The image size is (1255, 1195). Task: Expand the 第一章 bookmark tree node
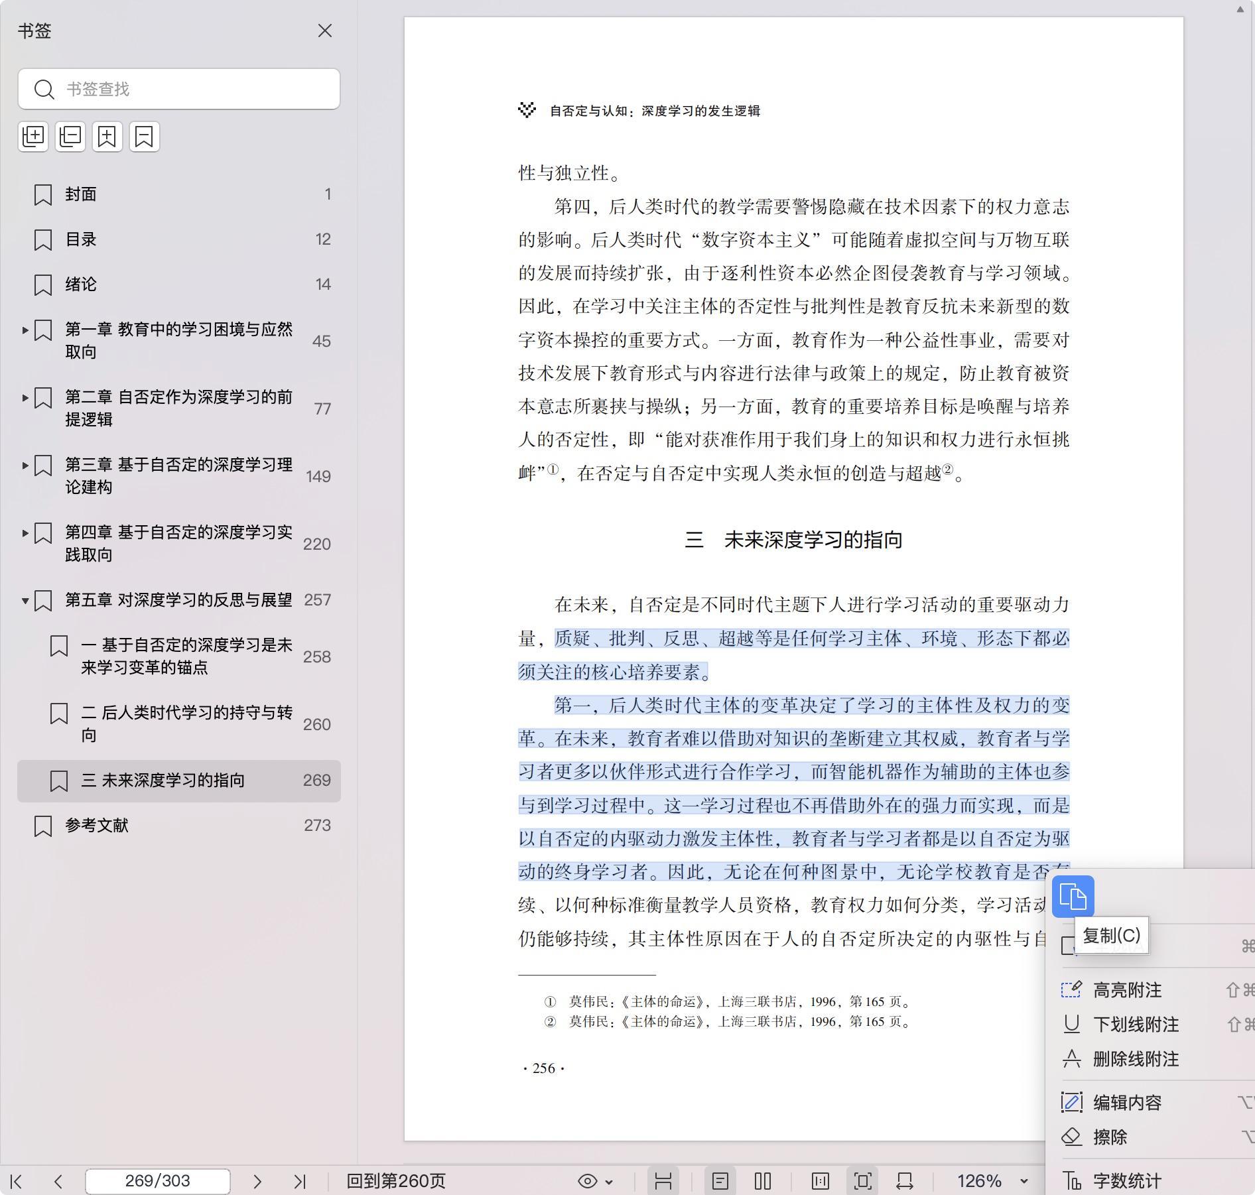25,330
